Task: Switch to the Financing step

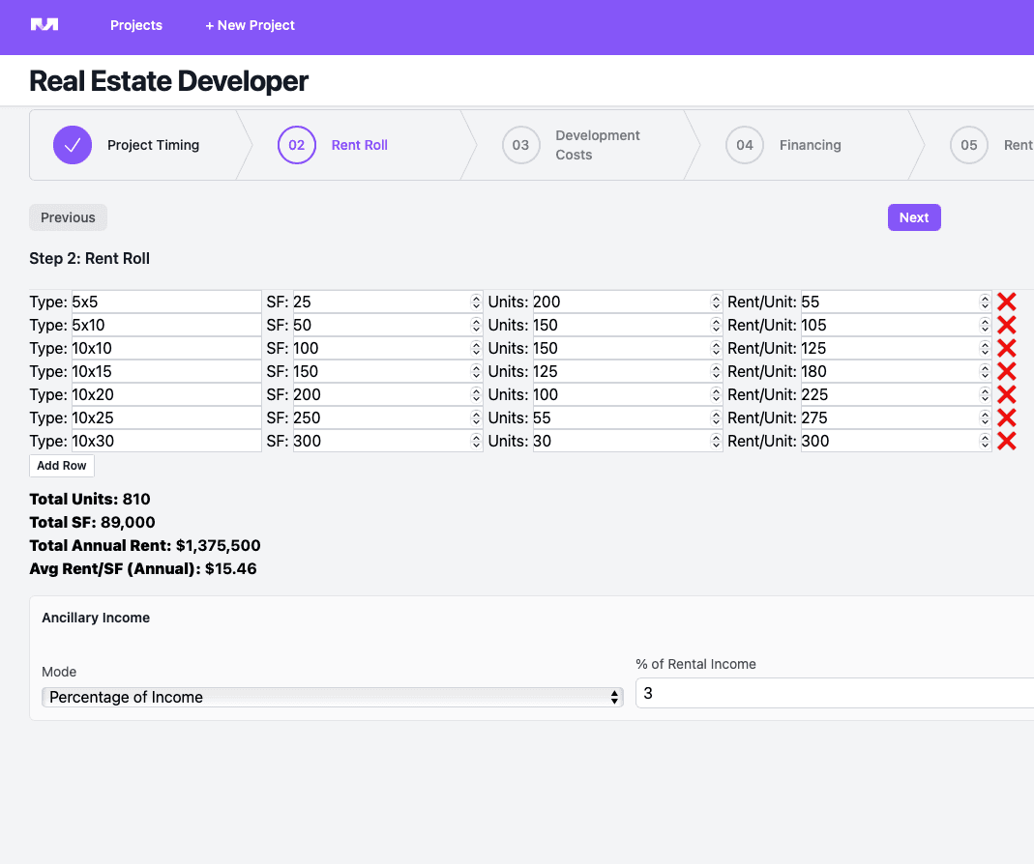Action: tap(809, 145)
